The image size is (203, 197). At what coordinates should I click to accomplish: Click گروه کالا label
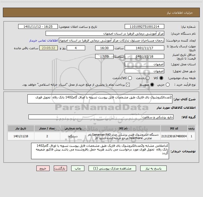coord(188,117)
